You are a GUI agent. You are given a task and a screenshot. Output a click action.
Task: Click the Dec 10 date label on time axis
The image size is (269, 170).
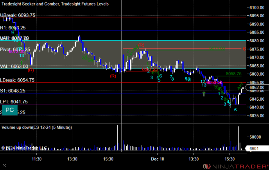click(x=158, y=159)
